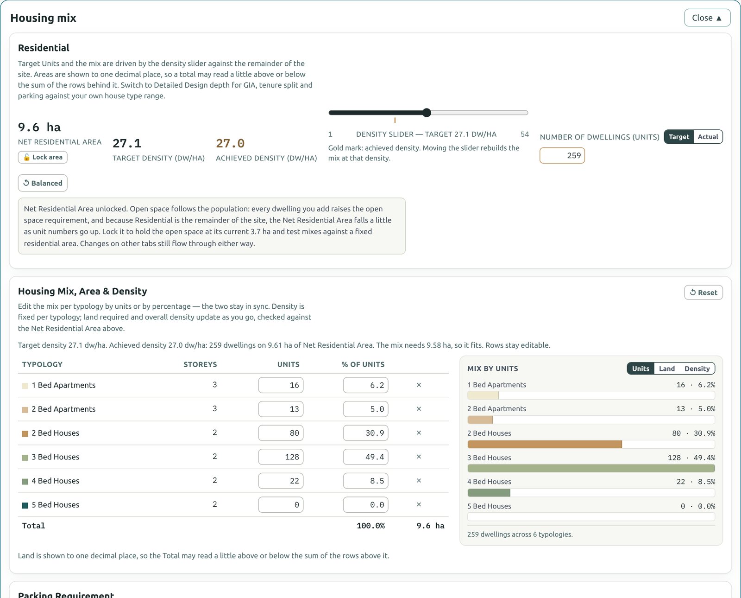Show mix chart by Land
Image resolution: width=741 pixels, height=598 pixels.
pos(666,369)
